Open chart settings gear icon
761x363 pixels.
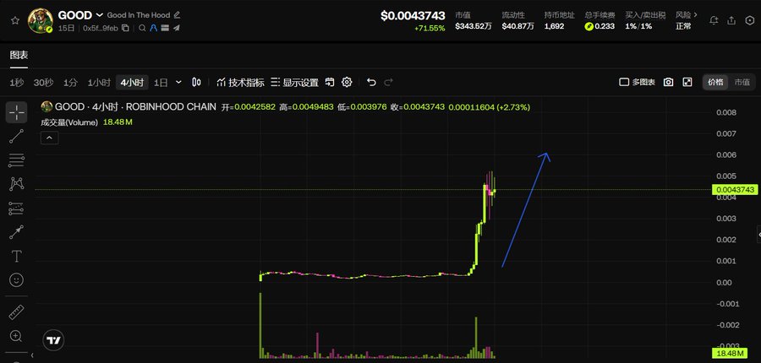point(347,83)
